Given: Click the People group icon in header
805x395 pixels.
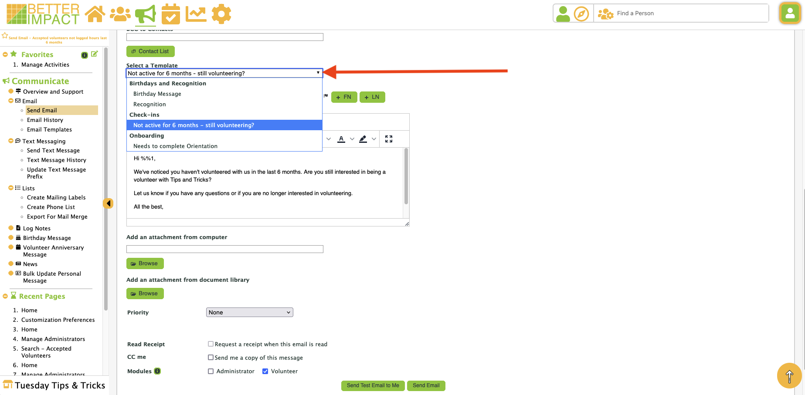Looking at the screenshot, I should coord(120,14).
